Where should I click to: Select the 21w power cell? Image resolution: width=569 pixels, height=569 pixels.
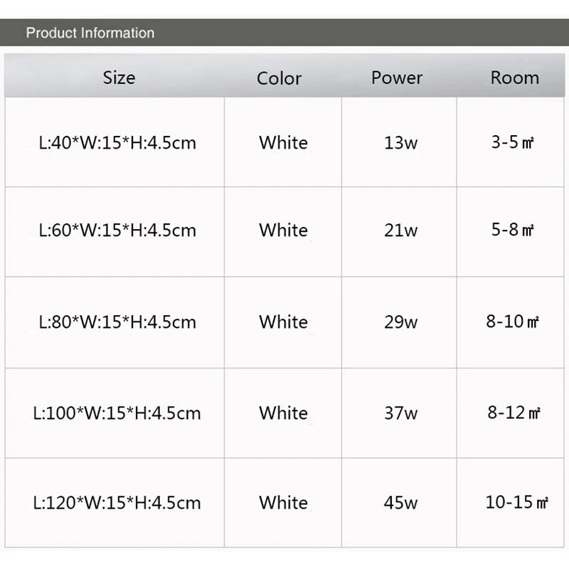pos(400,230)
